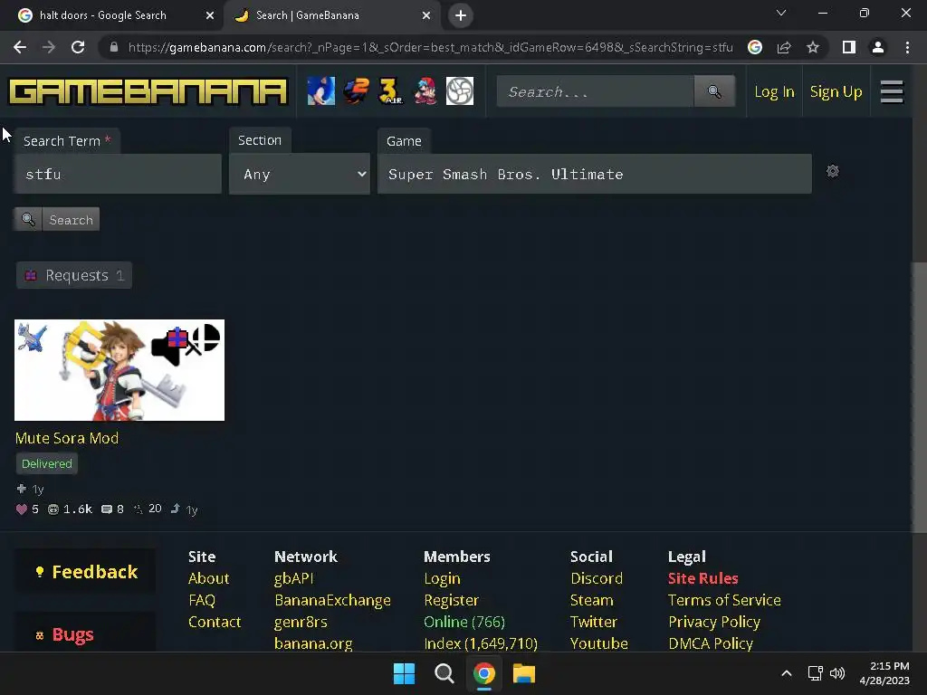Open the Online (766) members link
Viewport: 927px width, 695px height.
click(464, 622)
